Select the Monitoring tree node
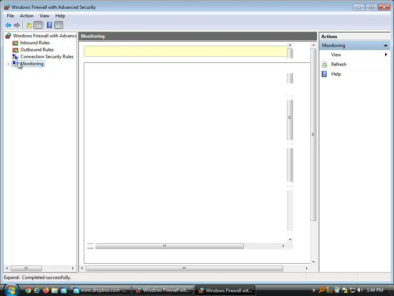394x296 pixels. click(32, 64)
